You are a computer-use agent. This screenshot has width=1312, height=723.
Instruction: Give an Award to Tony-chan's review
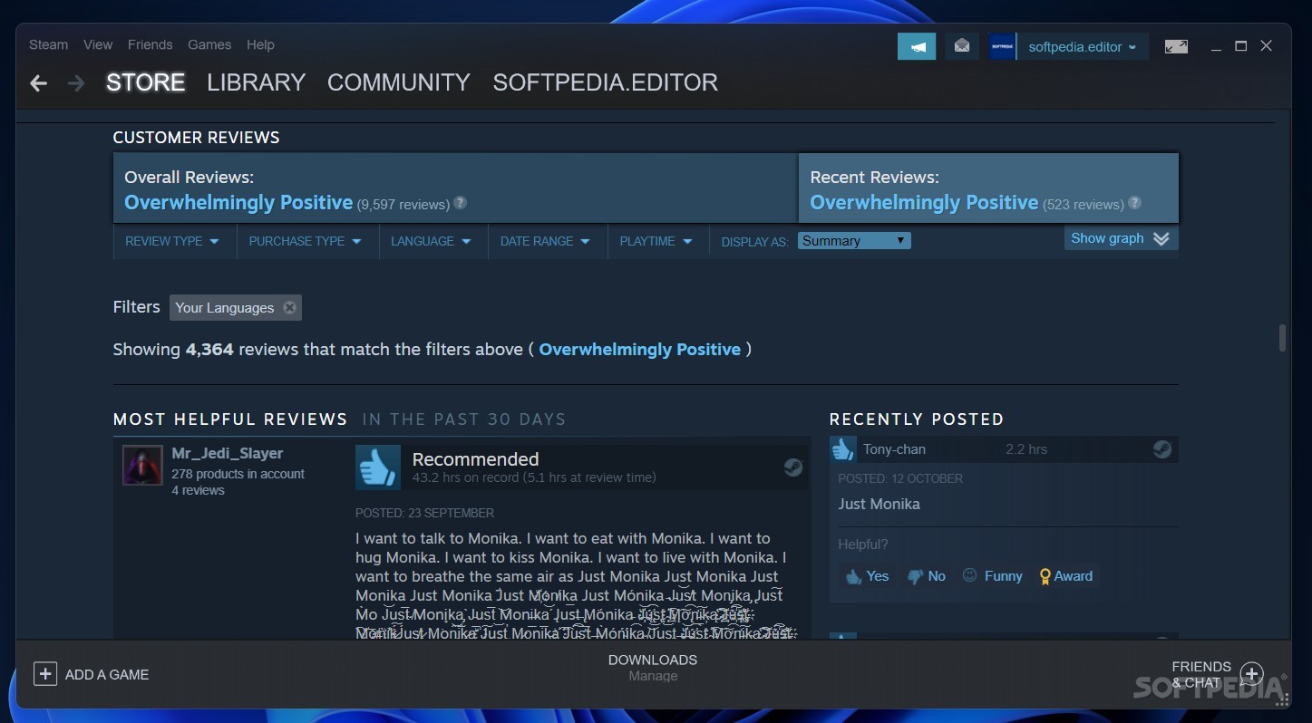coord(1066,576)
